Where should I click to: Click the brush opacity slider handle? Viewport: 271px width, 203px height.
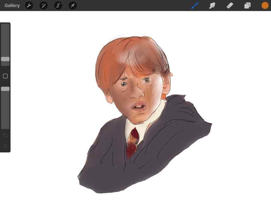click(5, 89)
